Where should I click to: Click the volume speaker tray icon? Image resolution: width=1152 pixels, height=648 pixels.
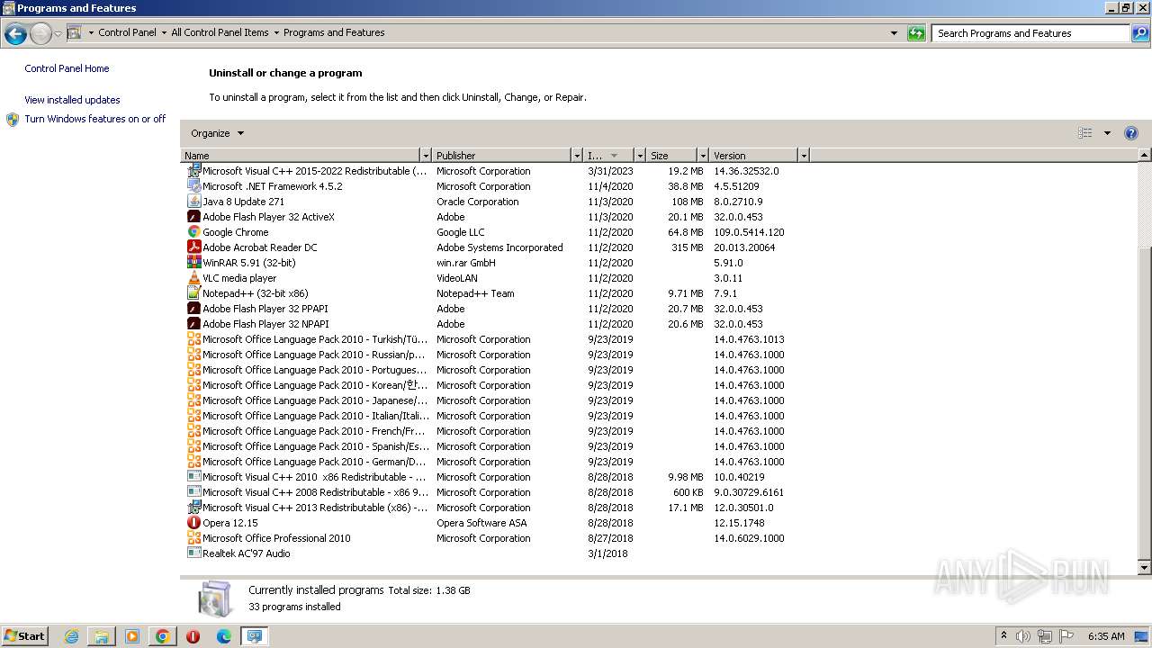pos(1023,636)
